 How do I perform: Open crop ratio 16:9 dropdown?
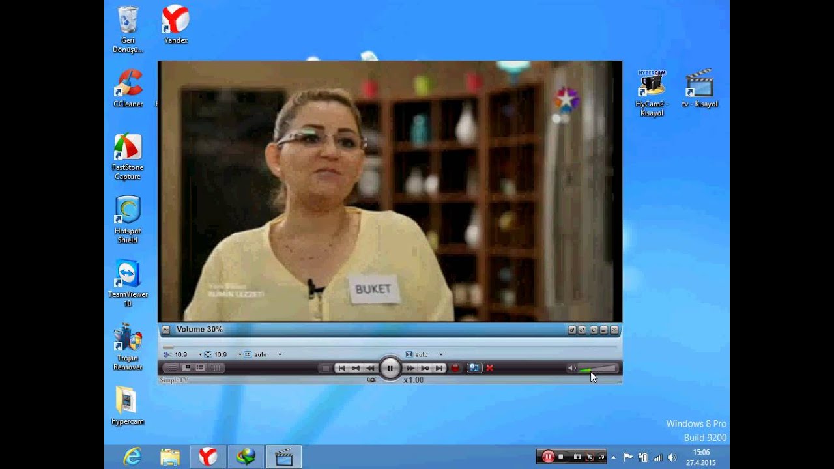pos(200,355)
